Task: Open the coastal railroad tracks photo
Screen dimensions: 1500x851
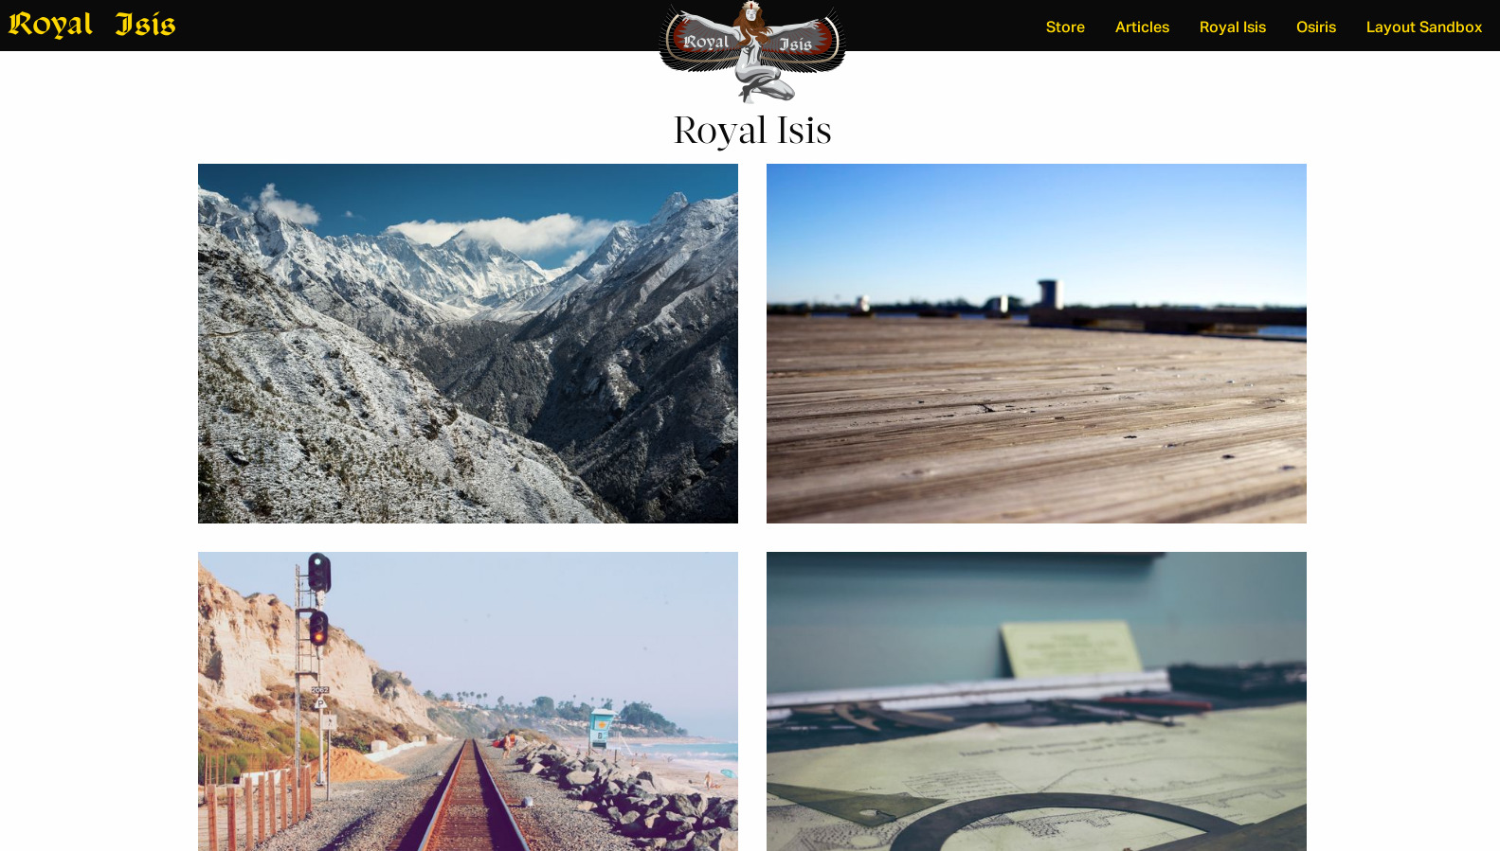Action: 468,701
